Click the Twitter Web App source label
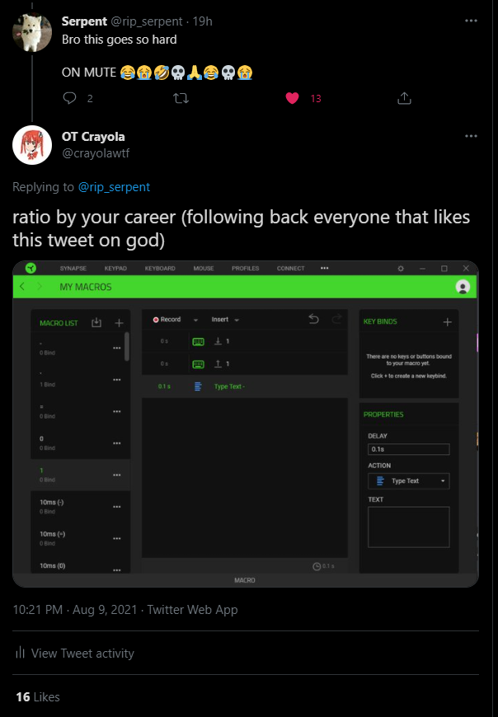498x717 pixels. click(x=191, y=610)
